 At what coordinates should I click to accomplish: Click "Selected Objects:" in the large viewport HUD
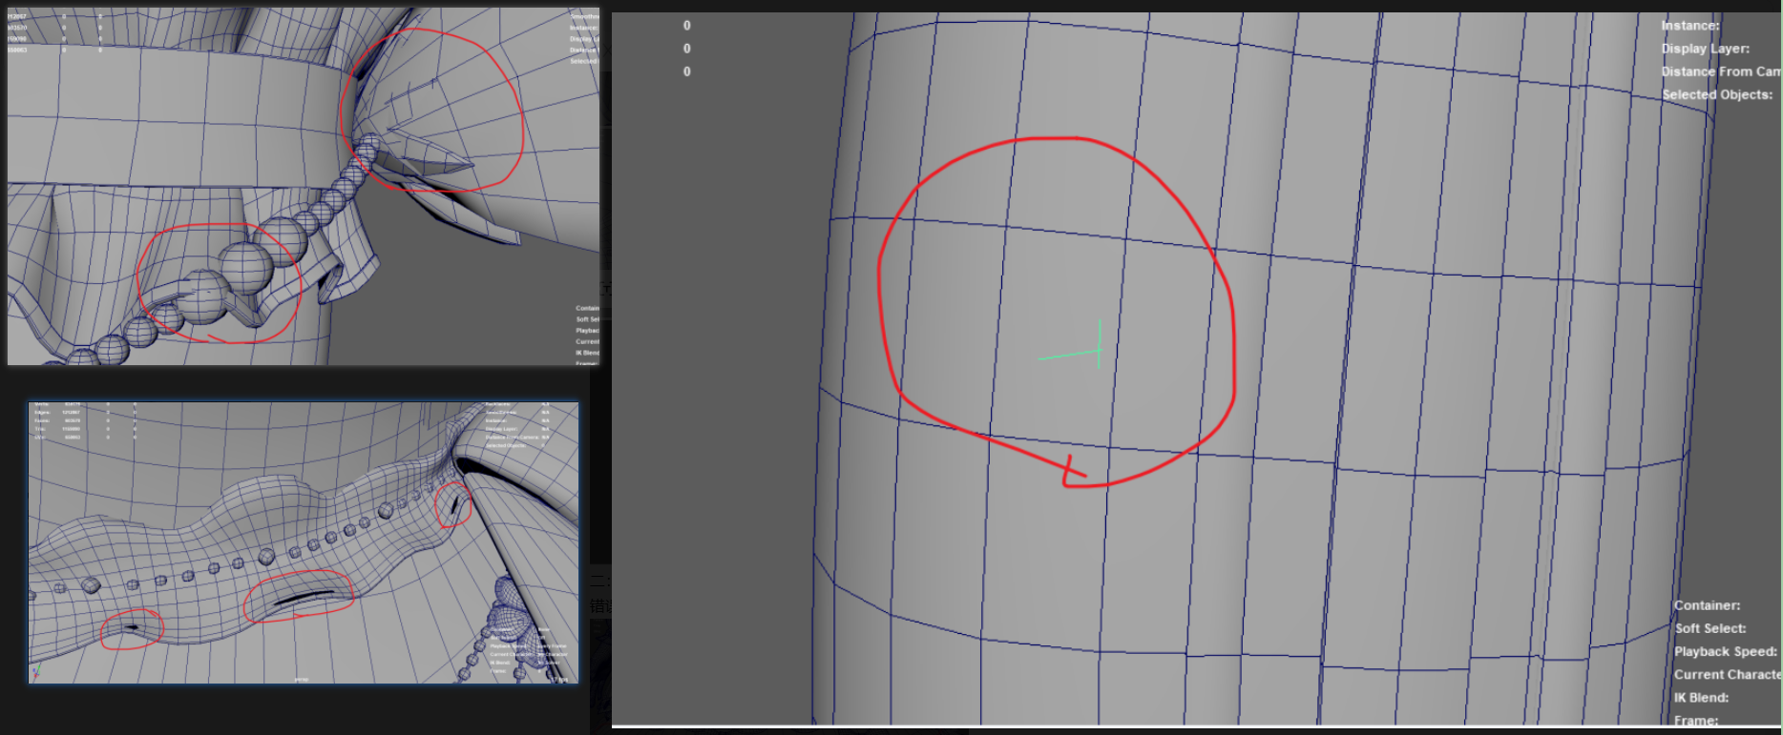click(x=1716, y=94)
